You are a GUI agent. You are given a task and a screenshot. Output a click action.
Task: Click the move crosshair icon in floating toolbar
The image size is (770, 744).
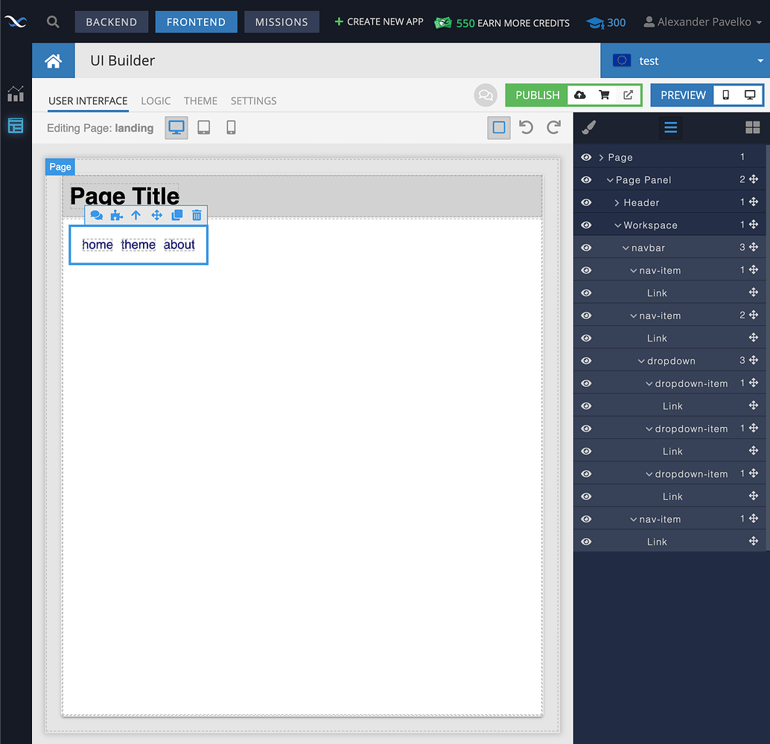(x=156, y=215)
